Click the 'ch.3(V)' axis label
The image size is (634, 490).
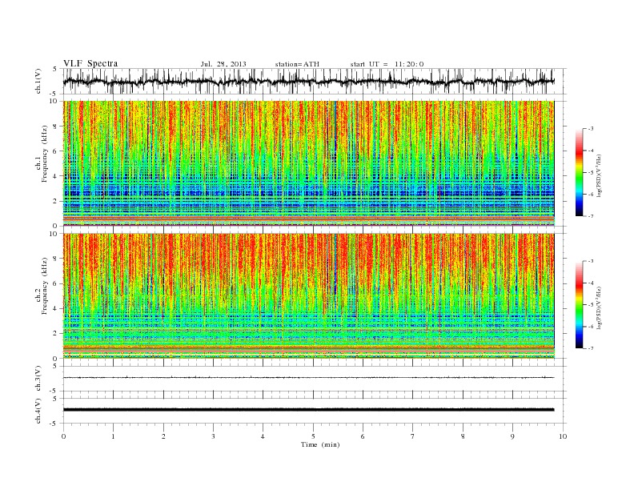[x=38, y=379]
